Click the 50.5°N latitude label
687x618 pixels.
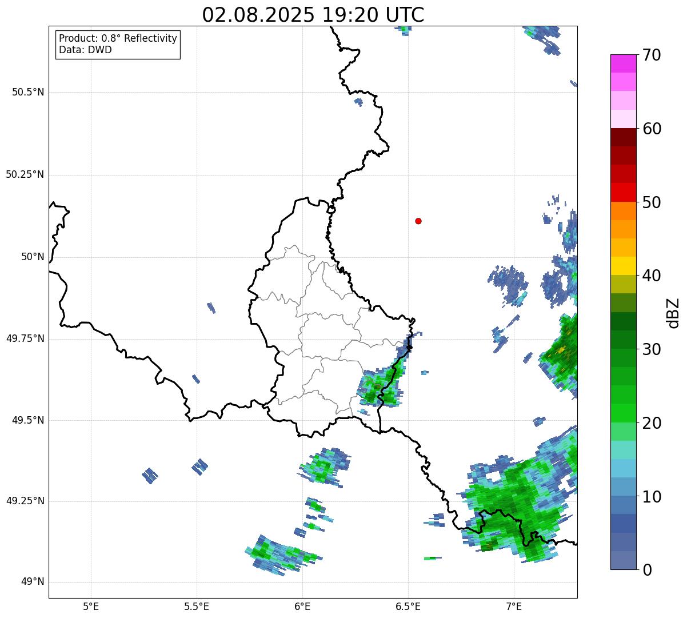[x=27, y=92]
